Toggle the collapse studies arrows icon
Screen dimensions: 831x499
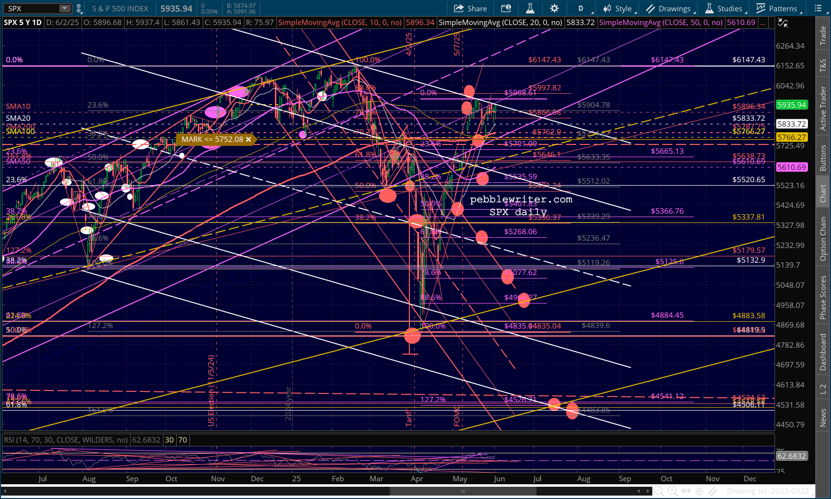click(x=783, y=23)
